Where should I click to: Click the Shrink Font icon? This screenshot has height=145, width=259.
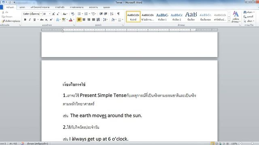[x=58, y=14]
